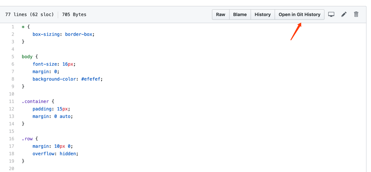The height and width of the screenshot is (172, 371).
Task: Click the body selector text
Action: click(27, 57)
